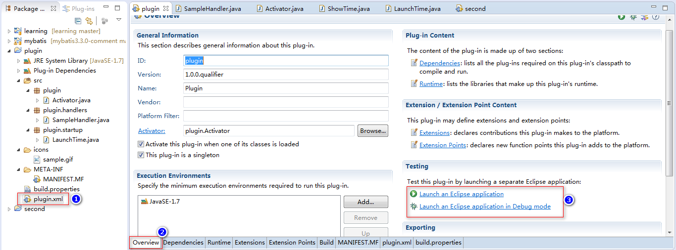Viewport: 676px width, 250px height.
Task: Click 'Launch an Eclipse application' link
Action: (461, 194)
